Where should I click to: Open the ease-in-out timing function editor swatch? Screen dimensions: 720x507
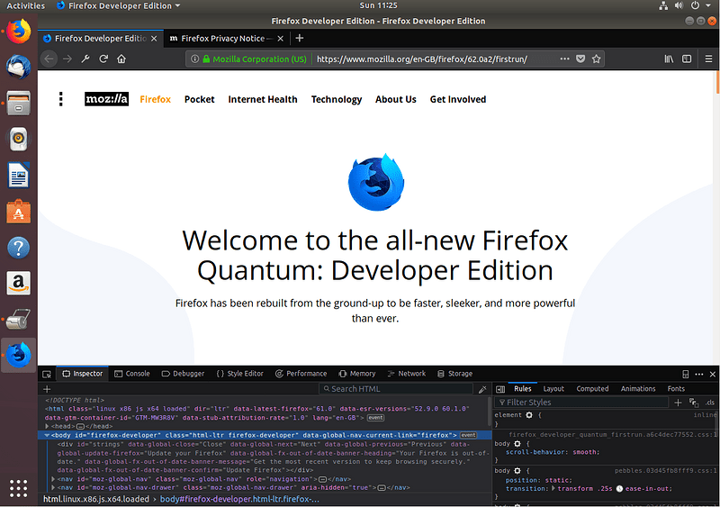coord(619,489)
